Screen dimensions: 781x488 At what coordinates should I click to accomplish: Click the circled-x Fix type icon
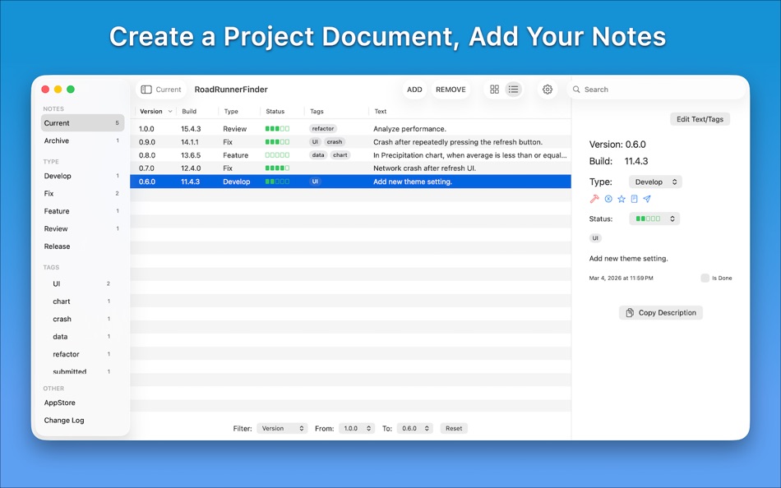(608, 199)
